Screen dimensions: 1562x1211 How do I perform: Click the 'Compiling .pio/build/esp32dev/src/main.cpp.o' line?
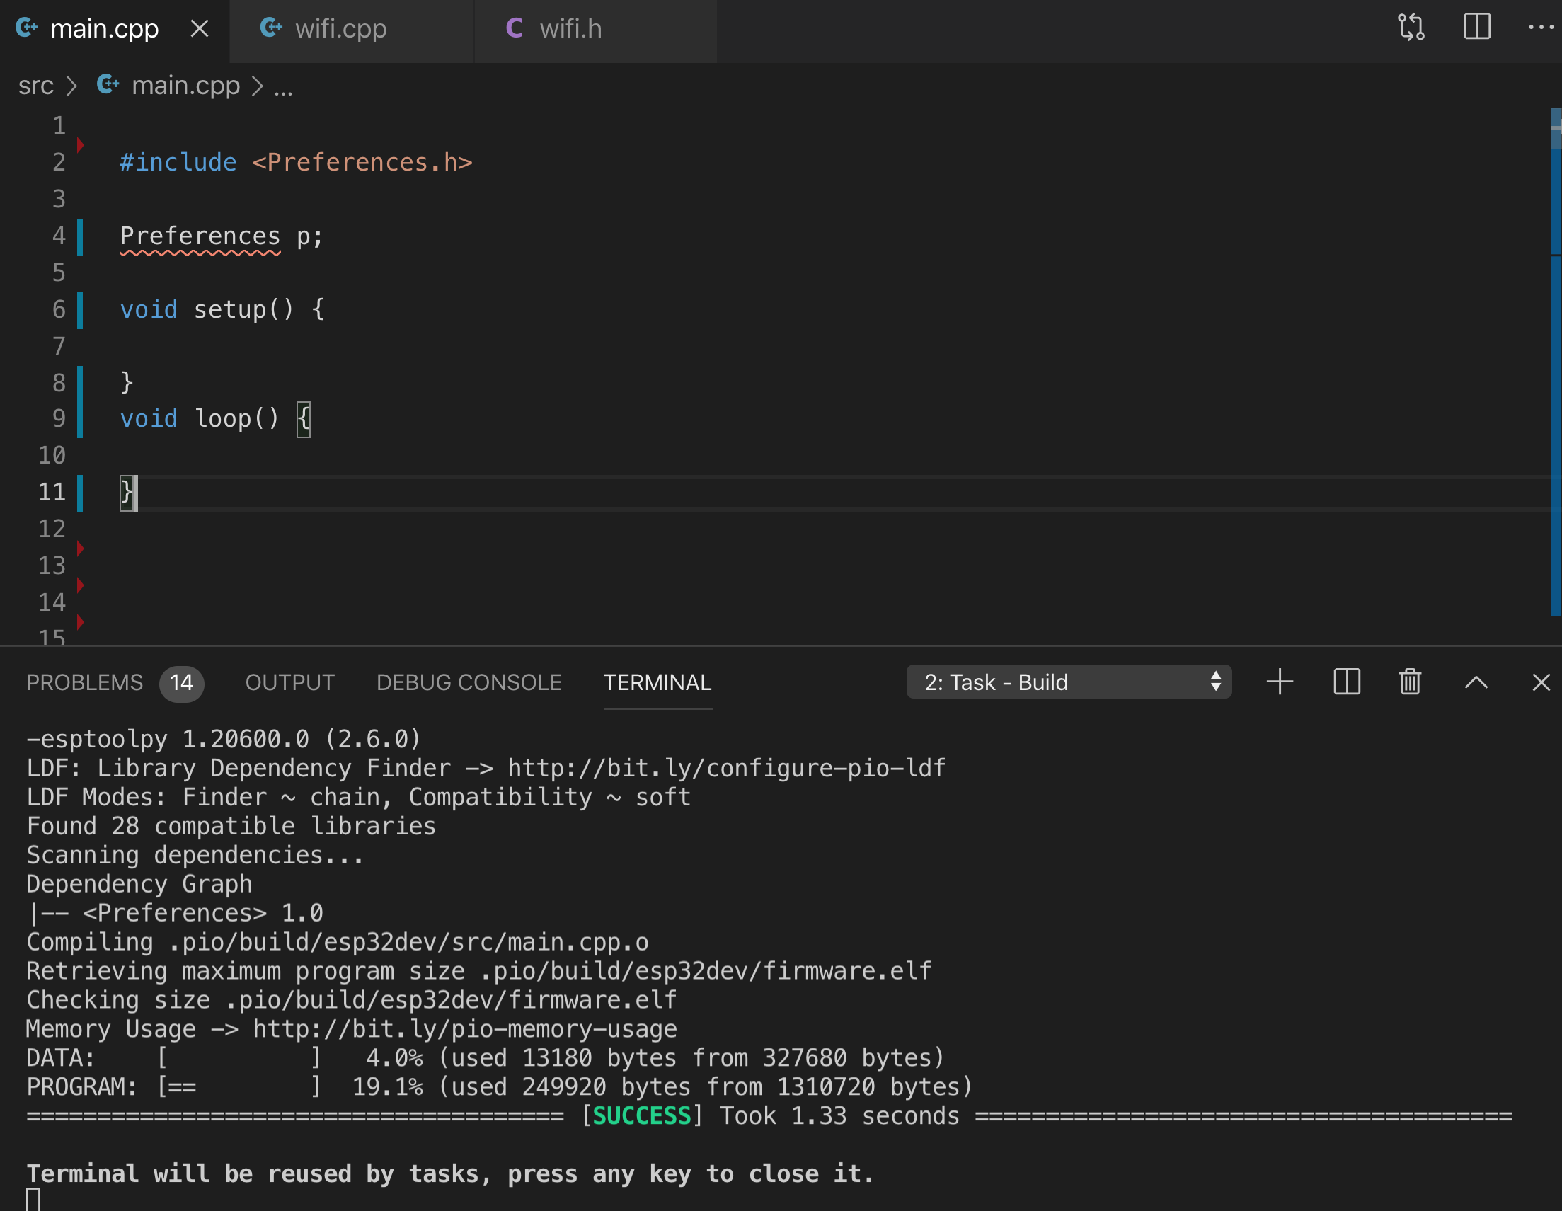click(x=338, y=942)
